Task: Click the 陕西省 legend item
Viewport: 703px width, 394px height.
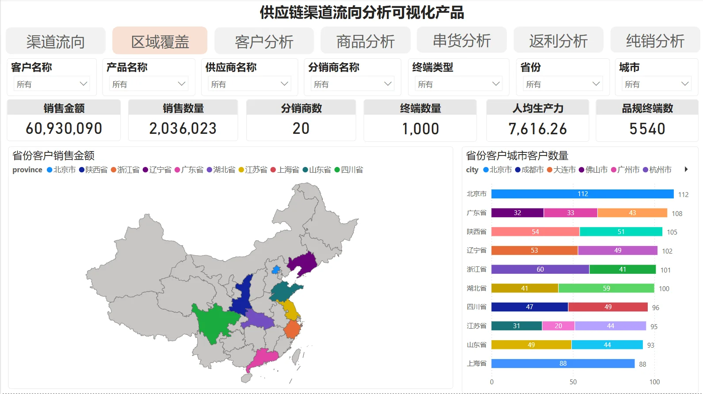Action: click(93, 170)
